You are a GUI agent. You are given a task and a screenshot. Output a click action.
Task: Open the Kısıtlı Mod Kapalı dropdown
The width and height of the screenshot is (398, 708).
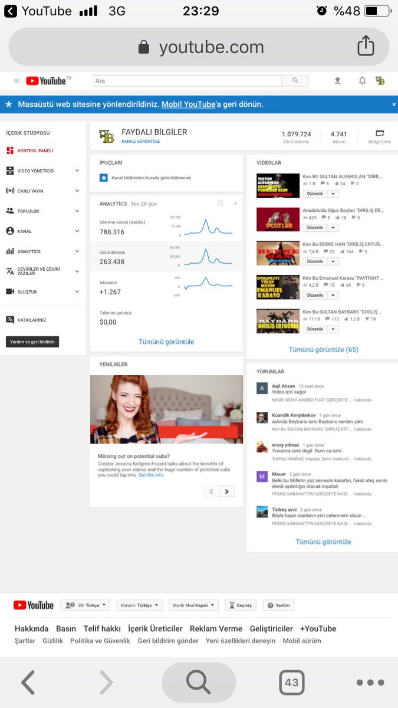tap(193, 605)
